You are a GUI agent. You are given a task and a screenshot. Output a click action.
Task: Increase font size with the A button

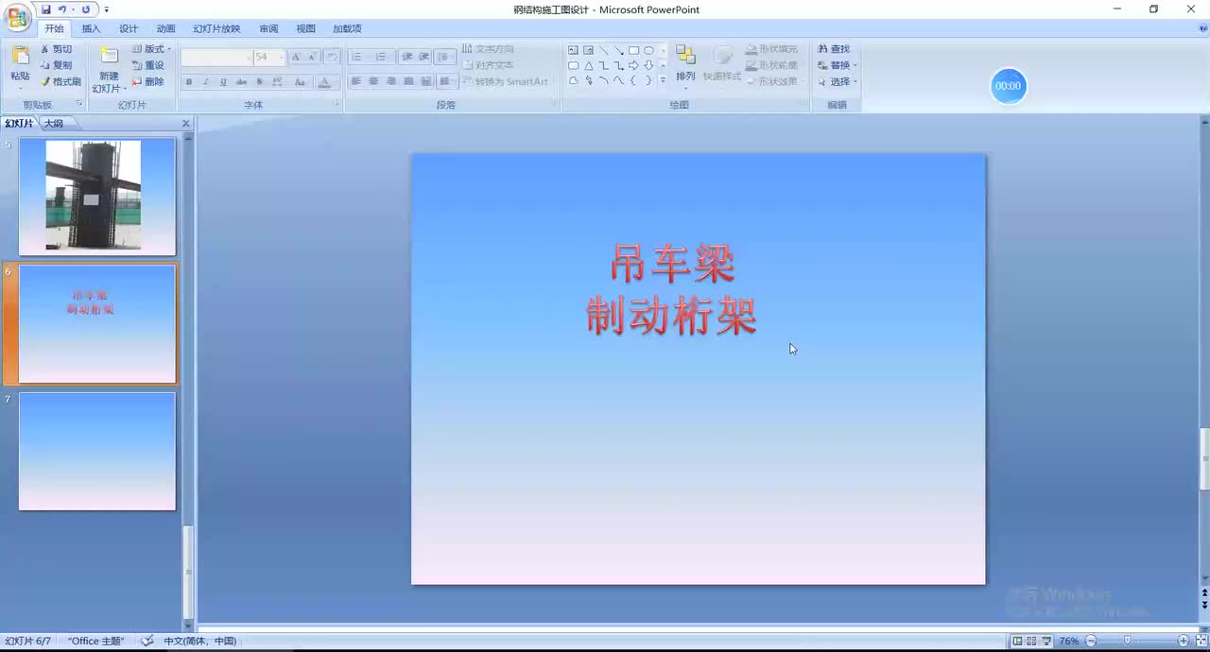coord(296,57)
